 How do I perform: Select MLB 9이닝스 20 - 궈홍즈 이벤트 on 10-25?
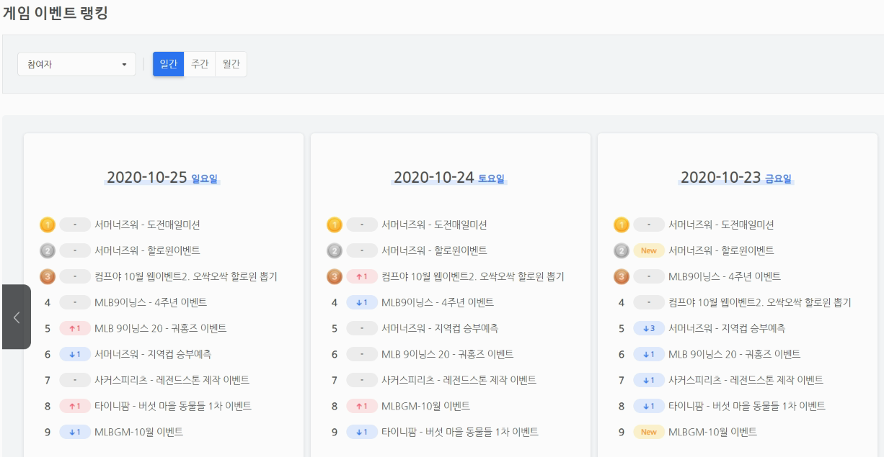[161, 328]
